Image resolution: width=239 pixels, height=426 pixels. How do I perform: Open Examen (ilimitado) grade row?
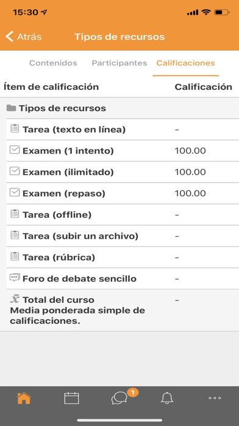pos(123,172)
